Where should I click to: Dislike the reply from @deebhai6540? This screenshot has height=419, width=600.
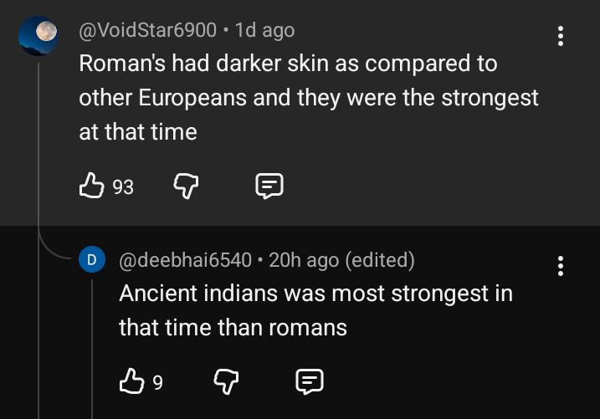224,383
